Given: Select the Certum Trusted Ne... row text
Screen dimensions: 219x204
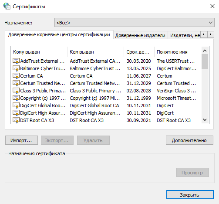Looking at the screenshot, I should click(43, 83).
